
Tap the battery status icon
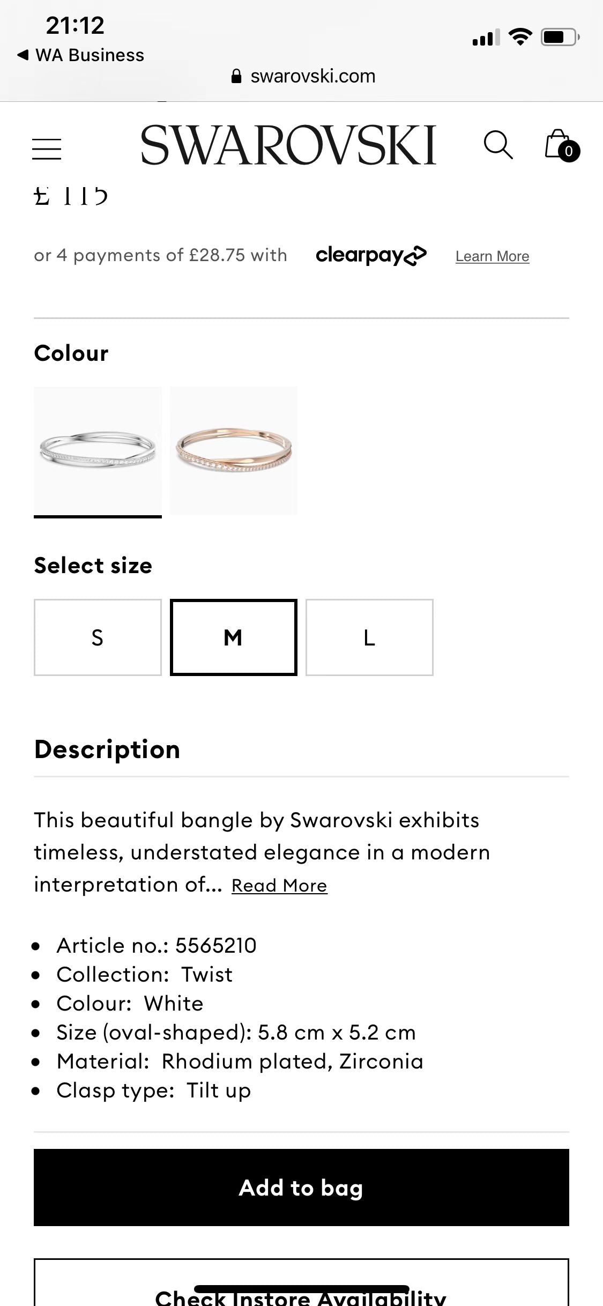[x=559, y=38]
